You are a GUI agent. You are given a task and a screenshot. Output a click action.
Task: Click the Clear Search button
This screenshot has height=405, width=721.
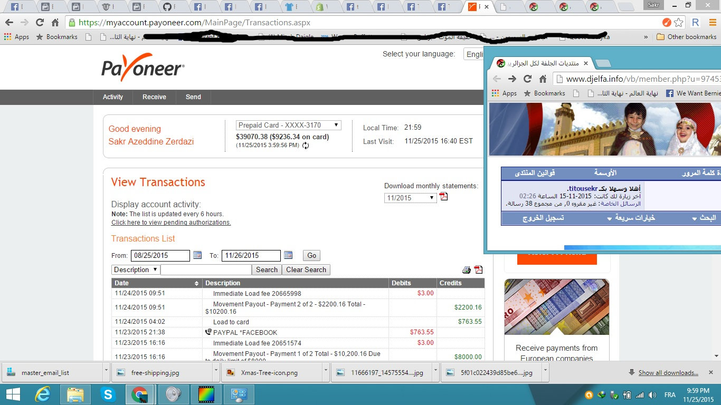306,269
